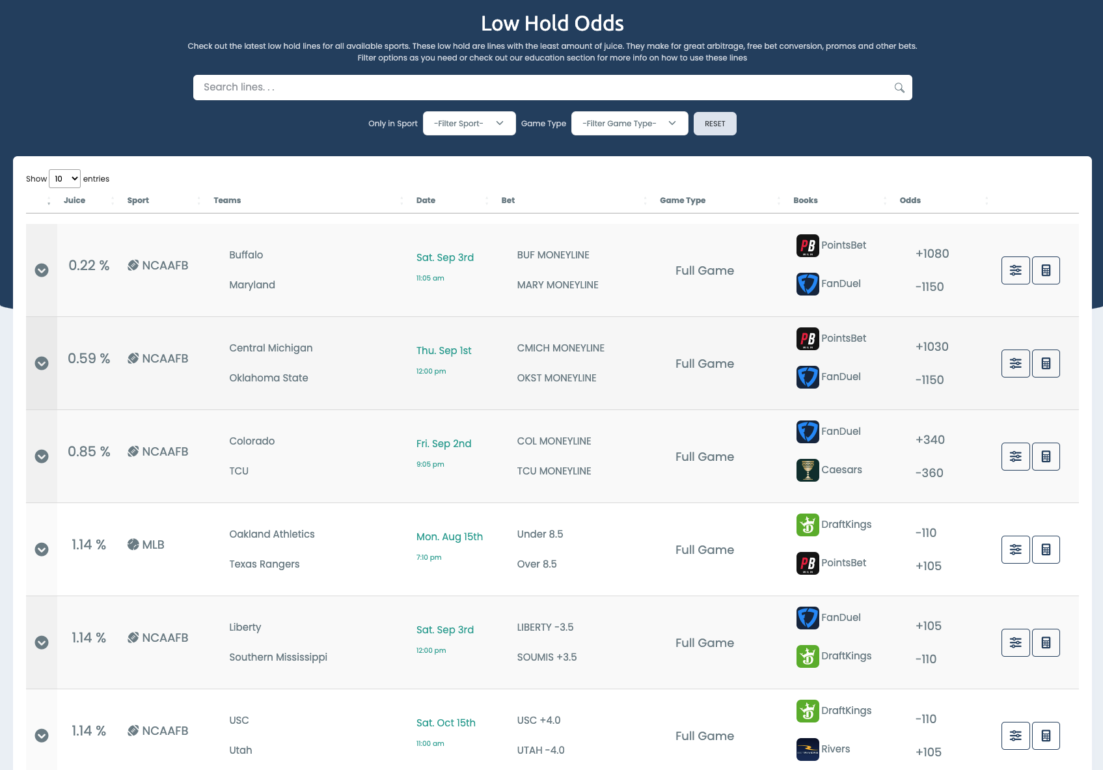Open the Filter Sport dropdown

(469, 124)
